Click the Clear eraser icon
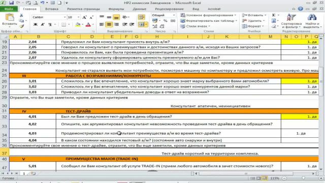Viewport: 325px width, 183px height. [x=274, y=26]
